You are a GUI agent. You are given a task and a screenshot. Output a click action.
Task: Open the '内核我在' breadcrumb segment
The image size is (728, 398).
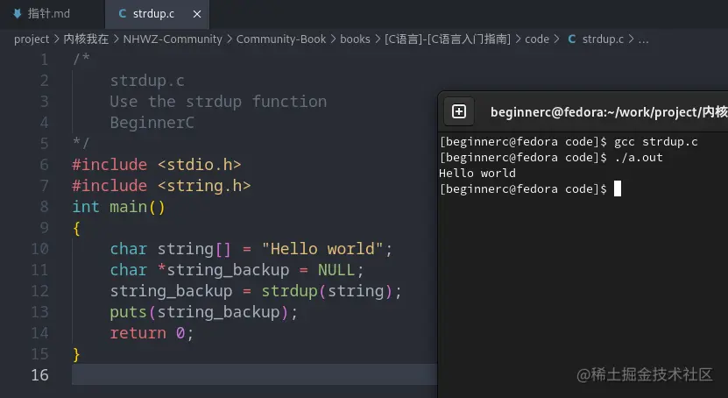tap(86, 39)
